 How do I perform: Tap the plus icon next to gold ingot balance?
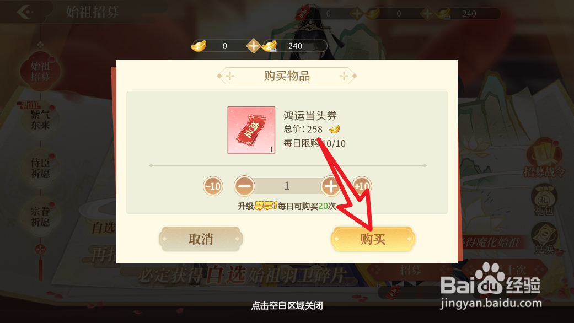[x=253, y=46]
